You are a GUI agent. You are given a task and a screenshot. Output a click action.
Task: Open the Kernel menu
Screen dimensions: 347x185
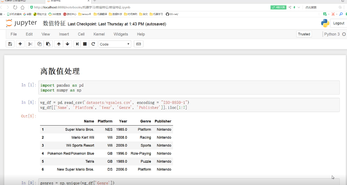pyautogui.click(x=99, y=34)
